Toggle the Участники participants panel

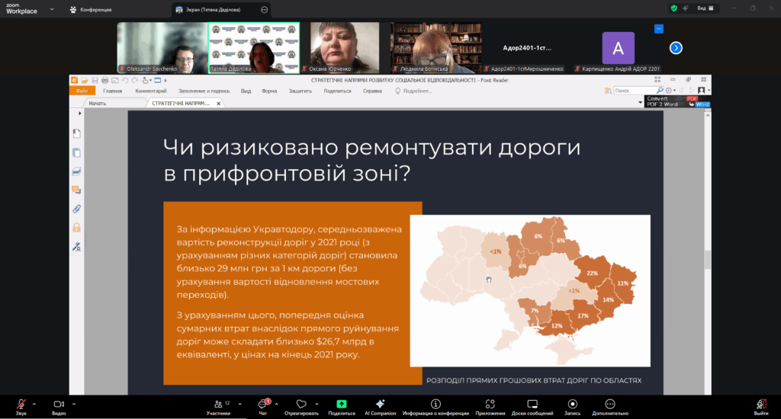tap(218, 406)
